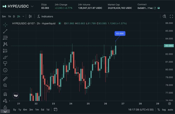
Task: Click the 86.000 price axis label
Action: 169,23
